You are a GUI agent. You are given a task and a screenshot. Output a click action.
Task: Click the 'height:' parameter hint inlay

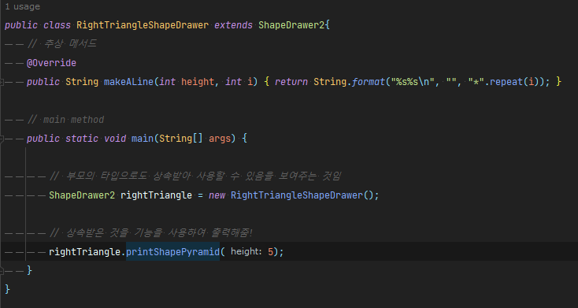click(x=246, y=251)
